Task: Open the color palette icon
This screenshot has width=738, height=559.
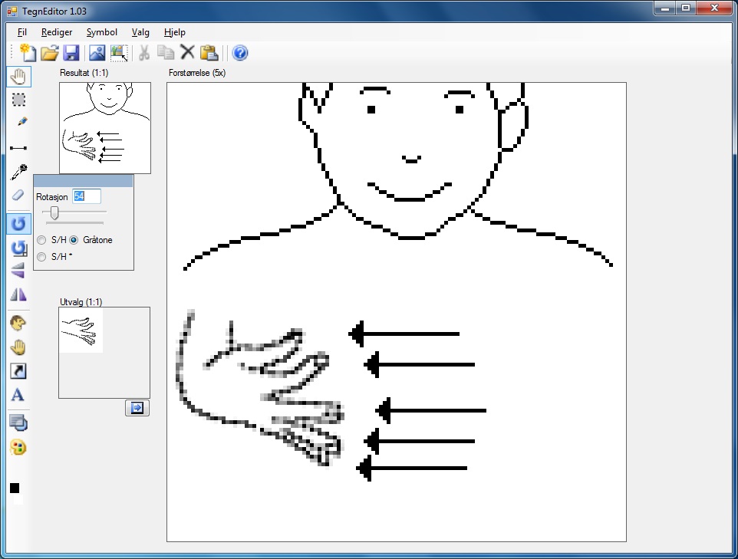Action: coord(18,448)
